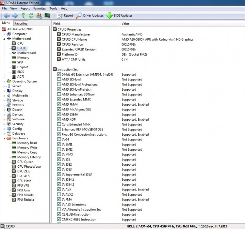Screen dimensions: 245x229
Task: Open the Memory Read benchmark
Action: point(27,143)
